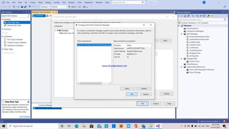Collapse the Favorites toolbox group
Screen dimensions: 229x129
click(x=3, y=19)
